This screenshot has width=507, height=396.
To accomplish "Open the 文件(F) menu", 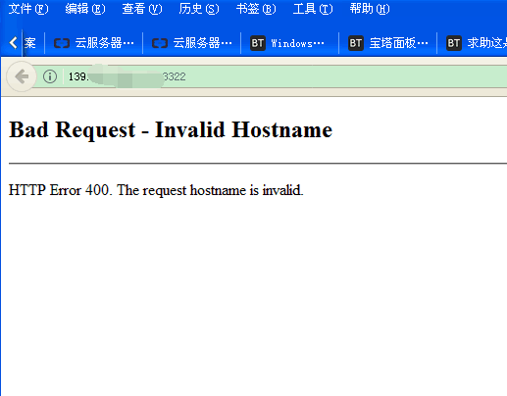I will click(28, 9).
